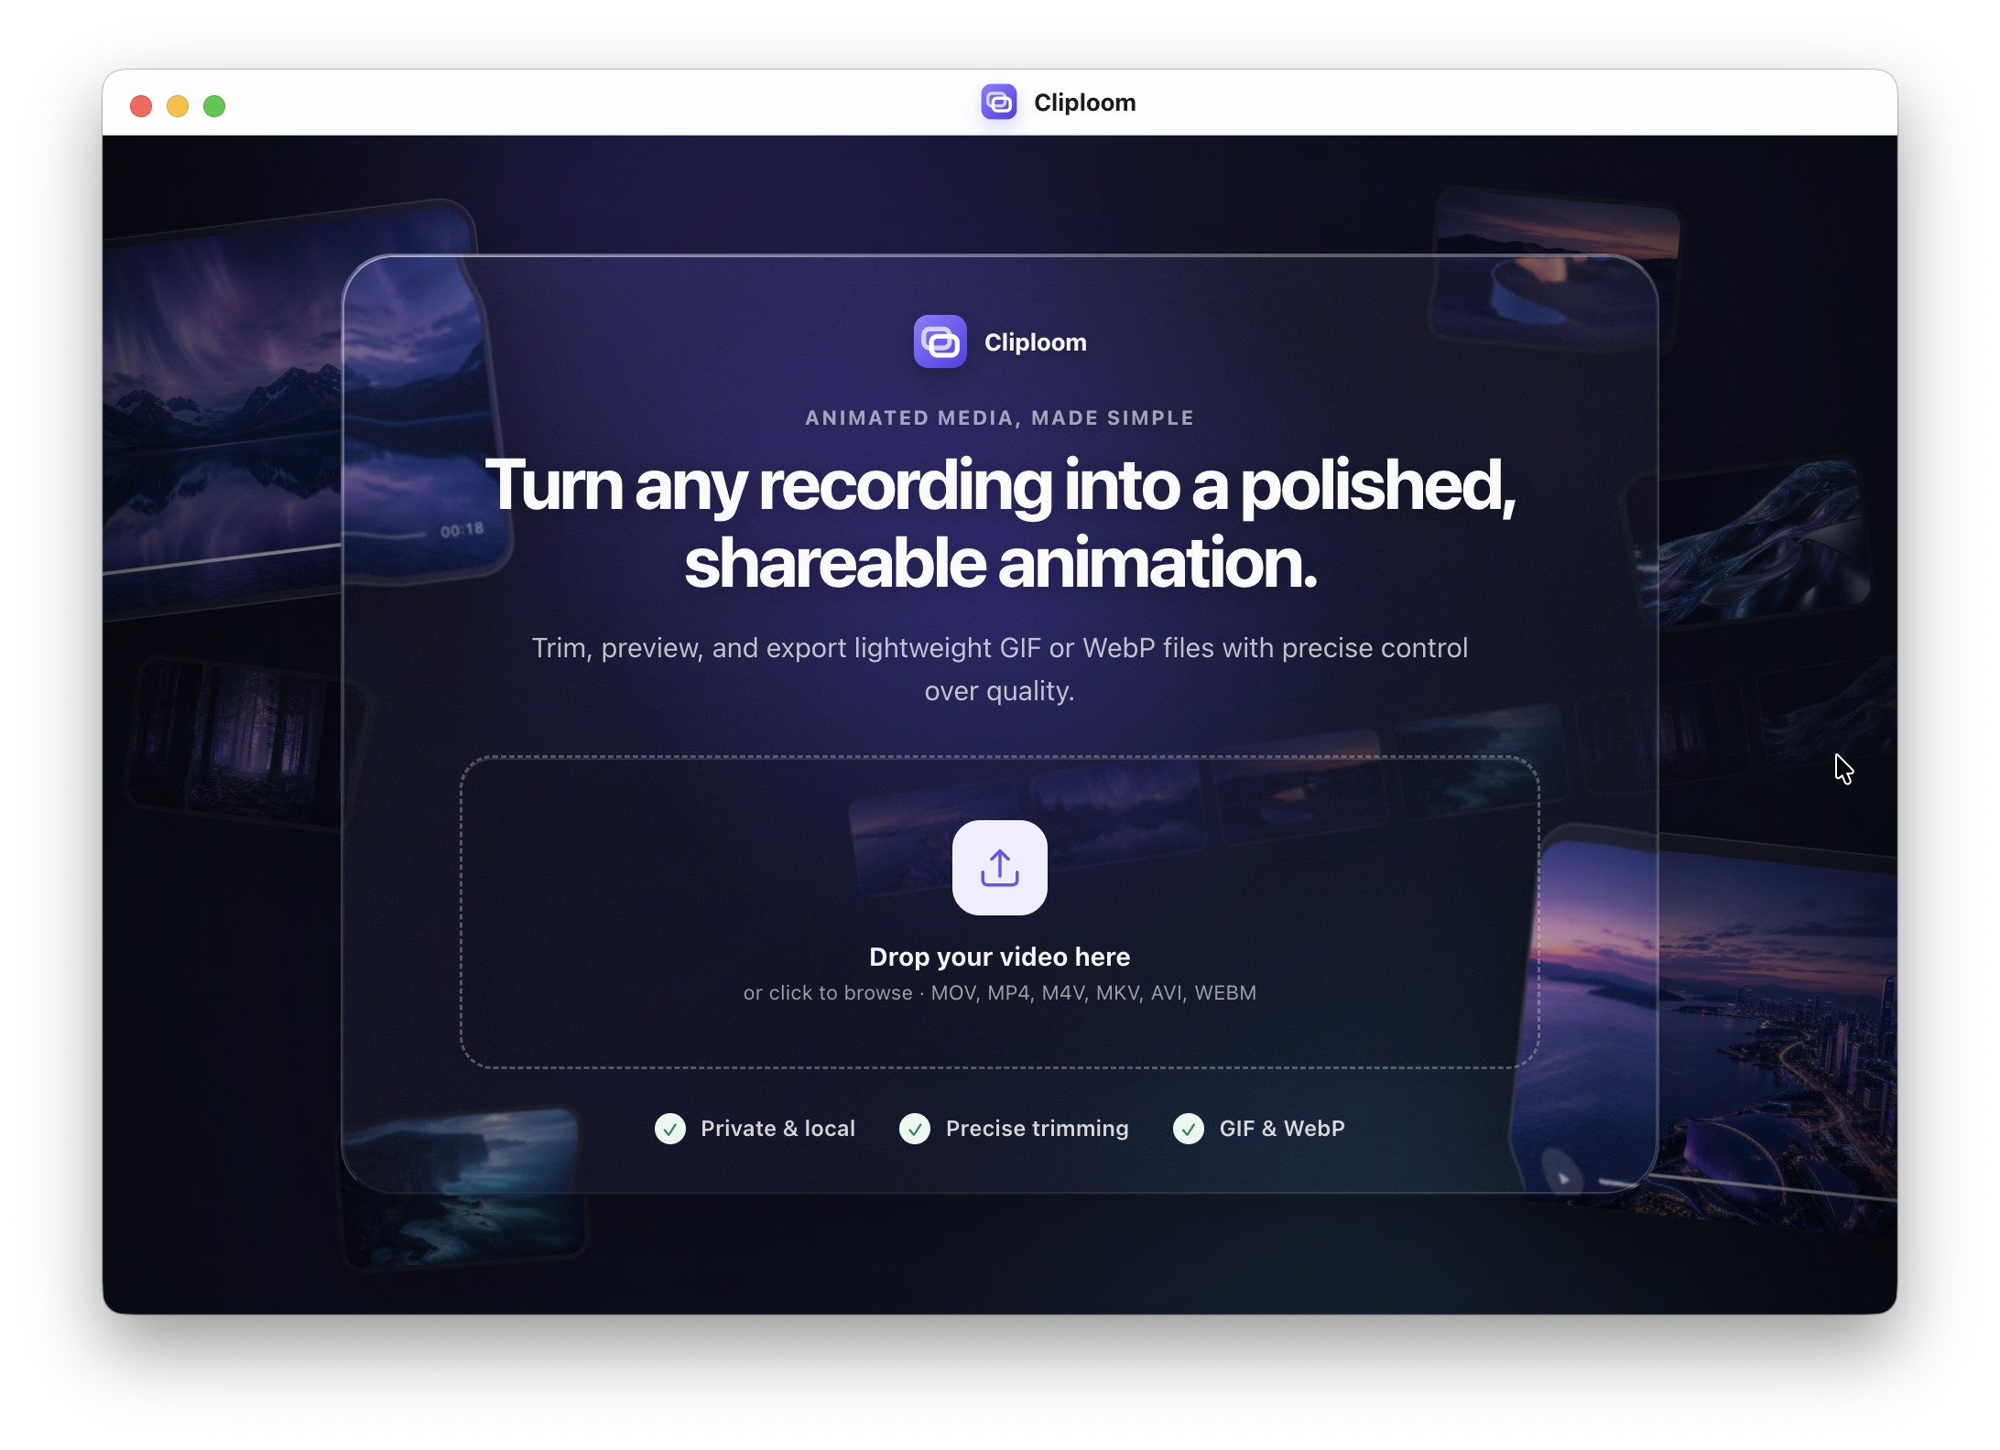Click the checkmark icon beside GIF & WebP
The image size is (2000, 1450).
point(1188,1129)
